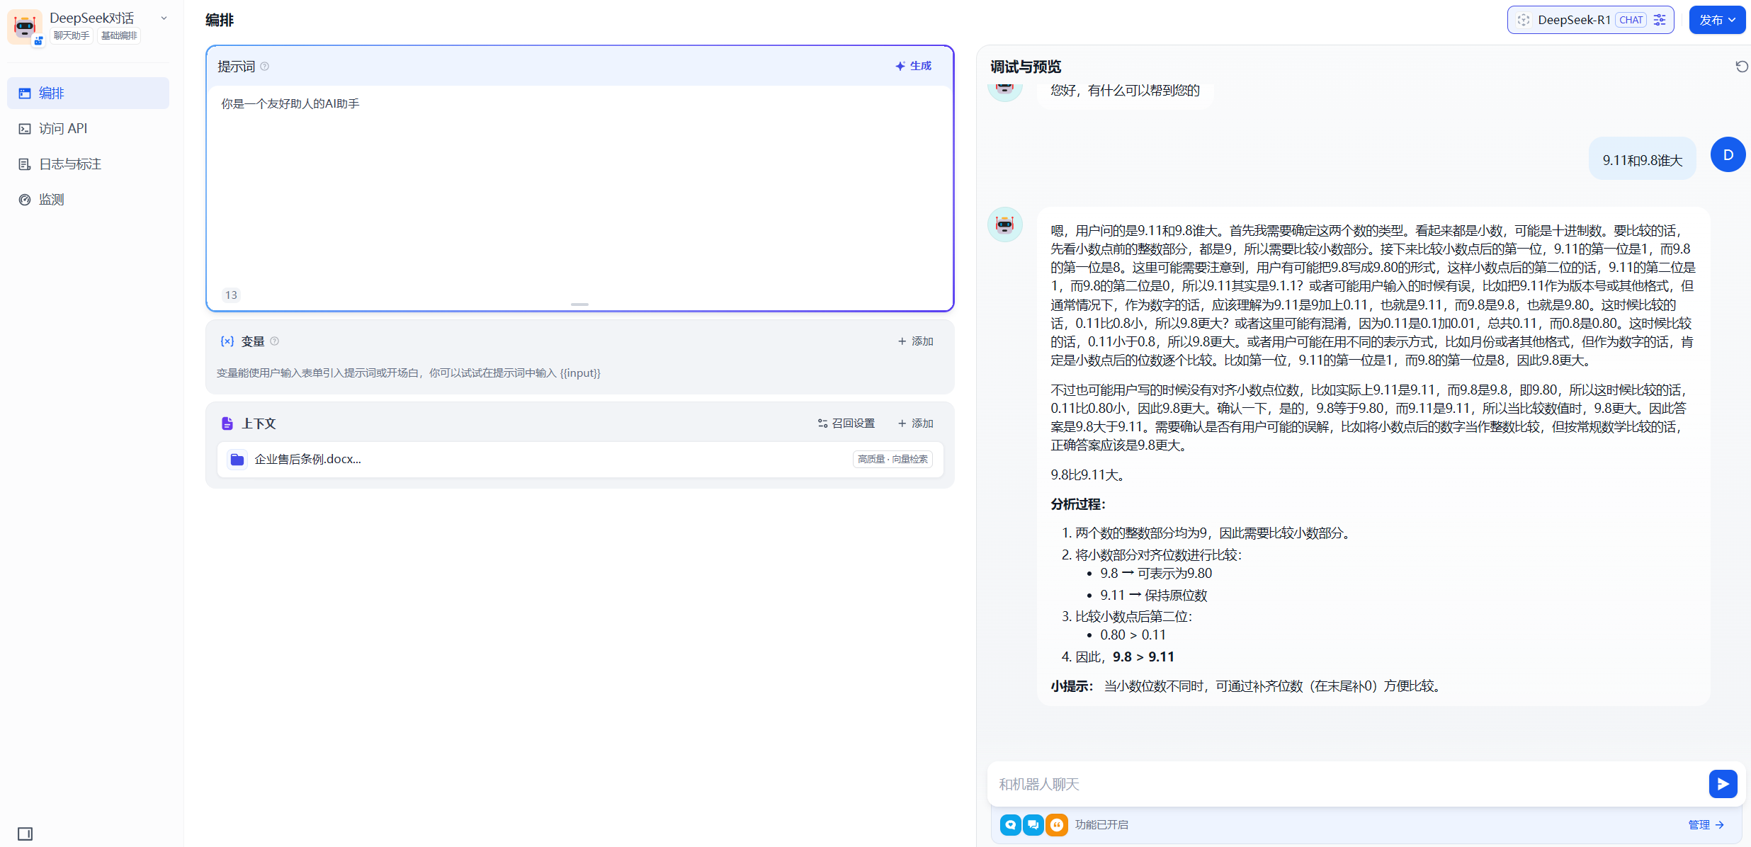The height and width of the screenshot is (847, 1751).
Task: Open the DeepSeek-R1 model selector
Action: (1573, 20)
